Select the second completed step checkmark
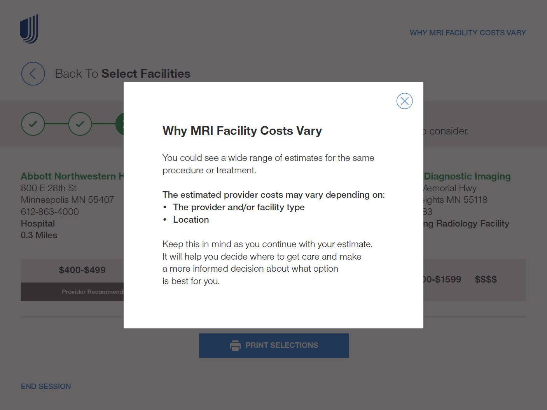 coord(80,124)
